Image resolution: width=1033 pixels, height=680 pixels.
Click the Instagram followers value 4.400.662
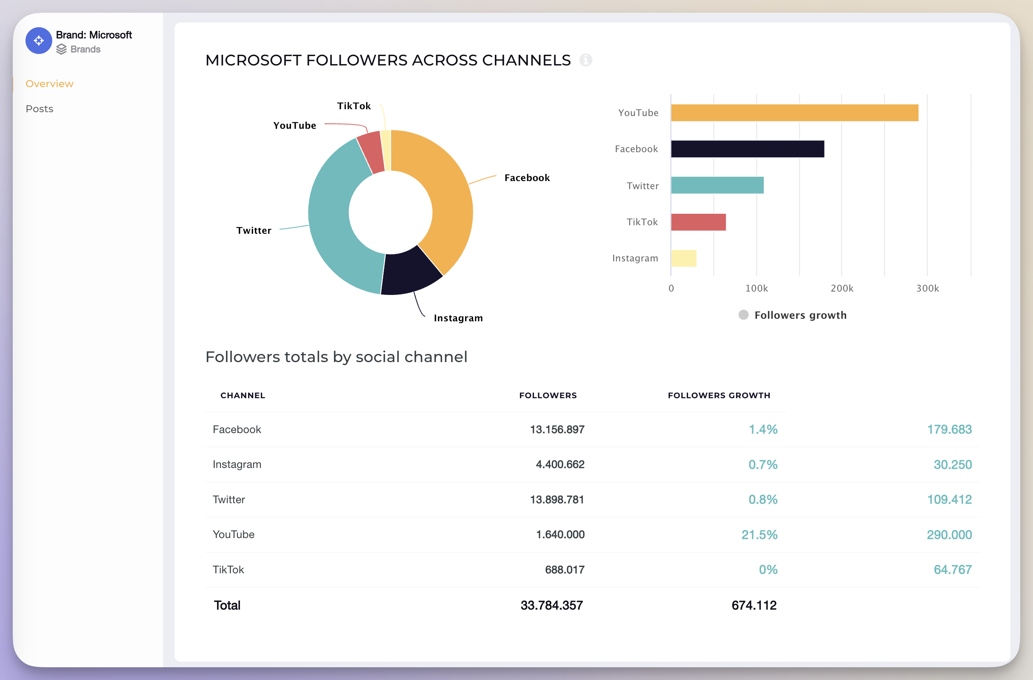[560, 465]
